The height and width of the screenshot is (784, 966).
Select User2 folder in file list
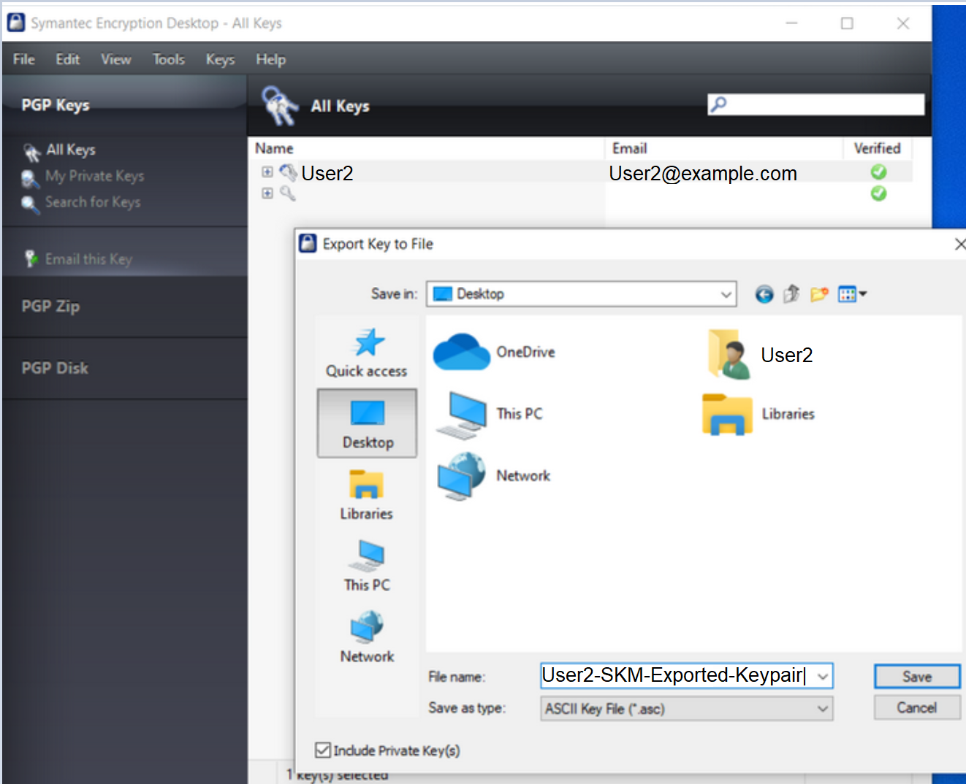click(760, 355)
